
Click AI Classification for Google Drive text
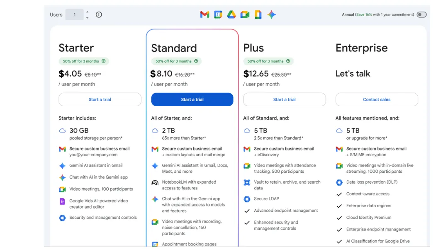pos(378,241)
